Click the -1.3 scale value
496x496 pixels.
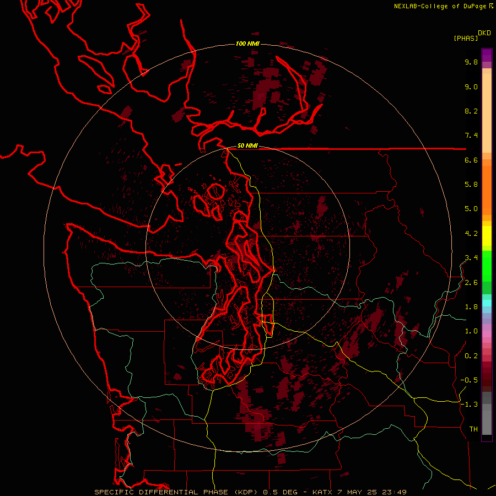click(469, 405)
